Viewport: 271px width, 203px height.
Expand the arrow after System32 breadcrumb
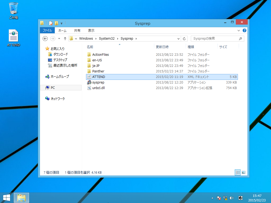click(x=118, y=39)
